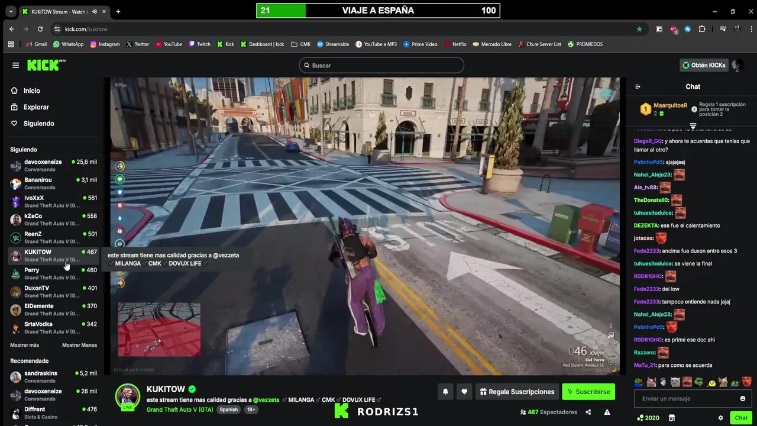Toggle stream notifications bell
Screen dimensions: 757x426
445,392
